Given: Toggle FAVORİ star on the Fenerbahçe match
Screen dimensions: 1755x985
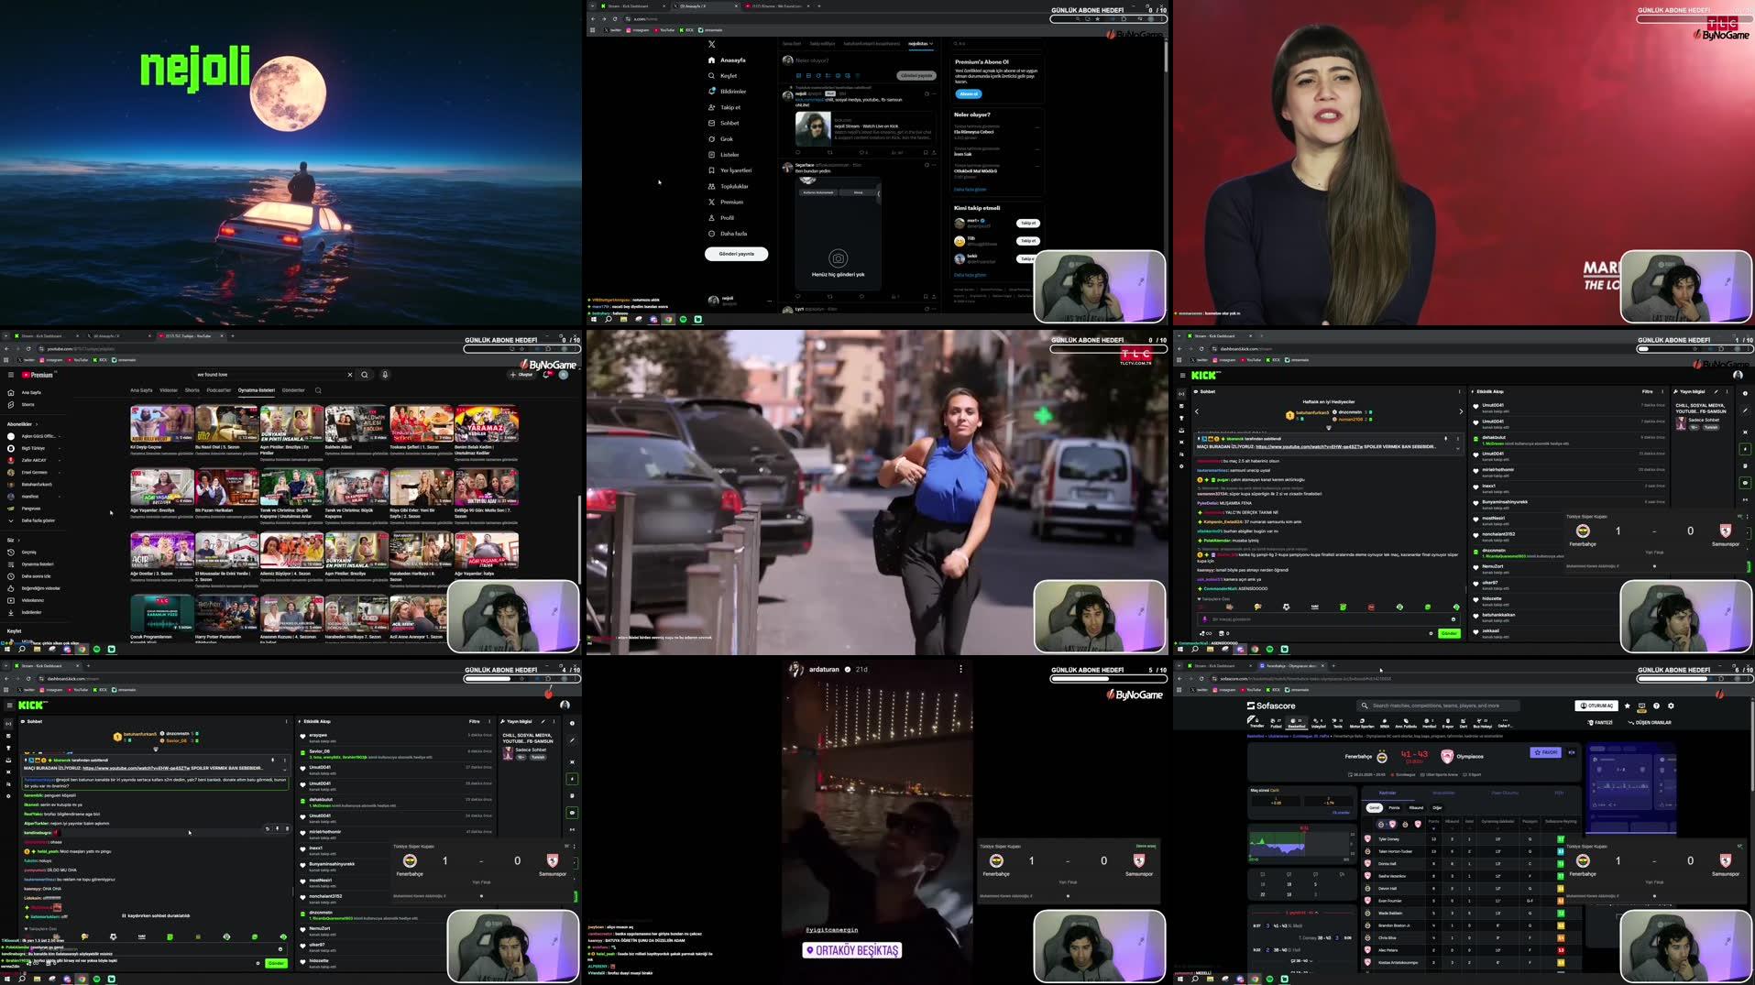Looking at the screenshot, I should click(1544, 752).
